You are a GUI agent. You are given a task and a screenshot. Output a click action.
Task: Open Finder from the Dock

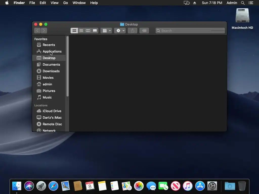coord(17,186)
